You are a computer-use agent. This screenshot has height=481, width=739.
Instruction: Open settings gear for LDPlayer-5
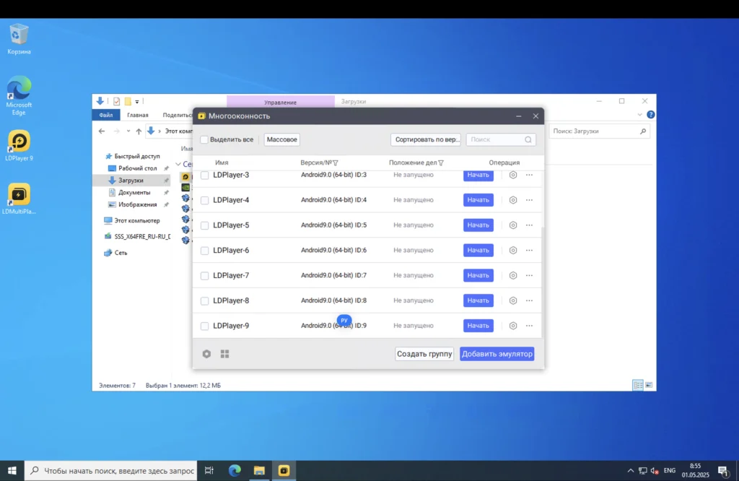[513, 225]
